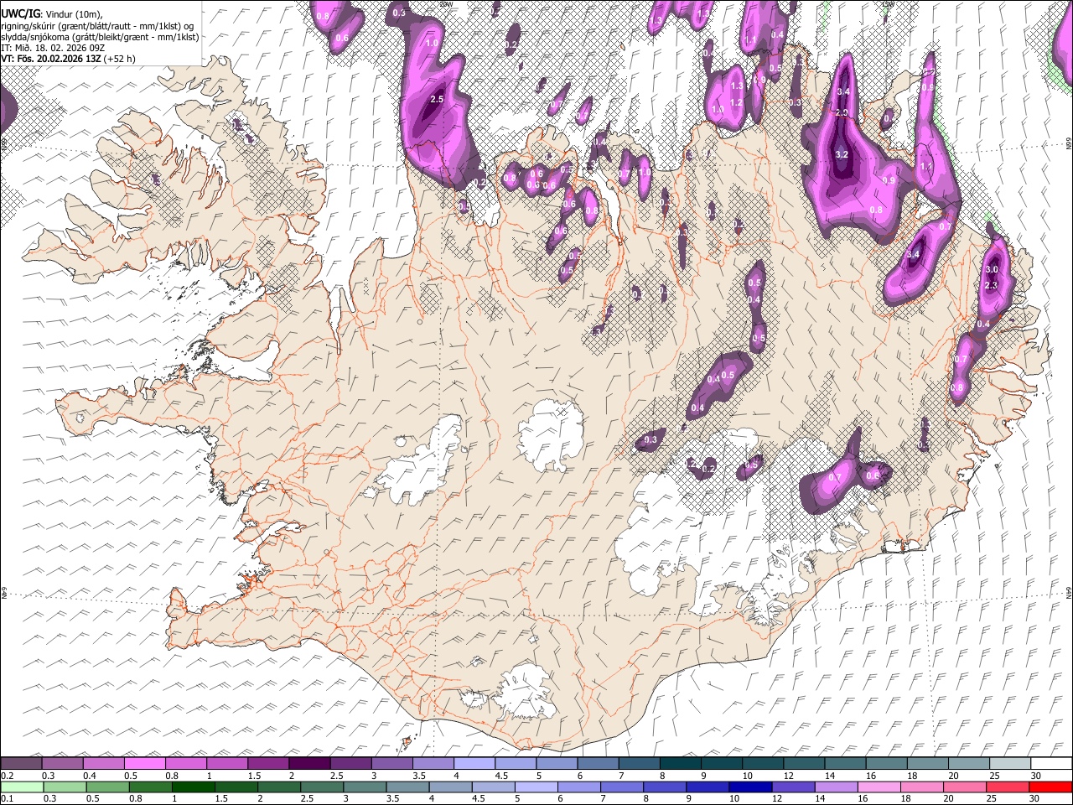Image resolution: width=1073 pixels, height=805 pixels.
Task: Select the bright red swatch at 30 in the lower legend
Action: 1050,787
